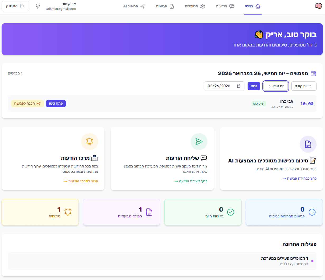The height and width of the screenshot is (280, 325).
Task: Open the פרופיל AI tab
Action: 134,6
